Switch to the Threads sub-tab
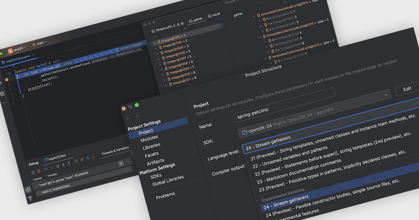Viewport: 419px width, 220px height. 52,175
